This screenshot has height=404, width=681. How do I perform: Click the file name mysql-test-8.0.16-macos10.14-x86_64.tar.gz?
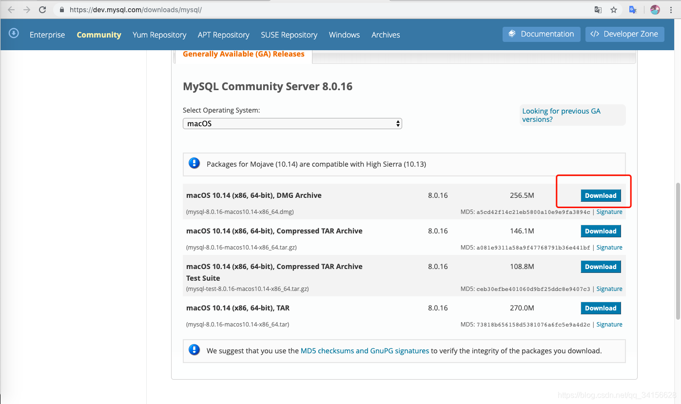tap(248, 289)
